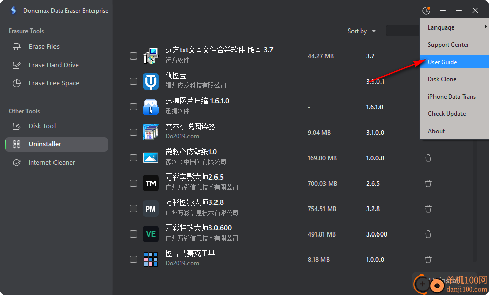Delete 微软必应壁纸1.0 with its trash icon
This screenshot has width=489, height=295.
click(428, 158)
